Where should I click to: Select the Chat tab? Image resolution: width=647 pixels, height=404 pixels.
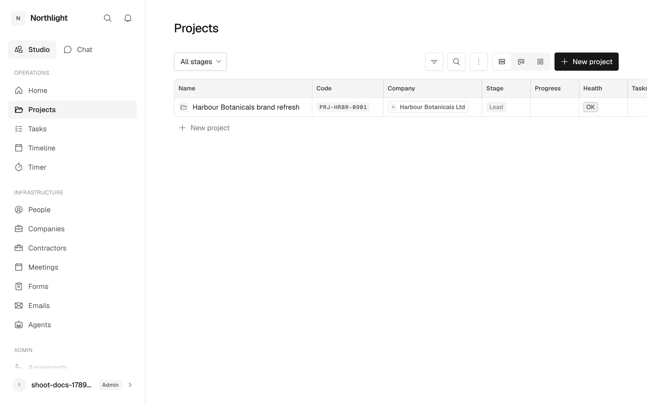click(x=78, y=49)
